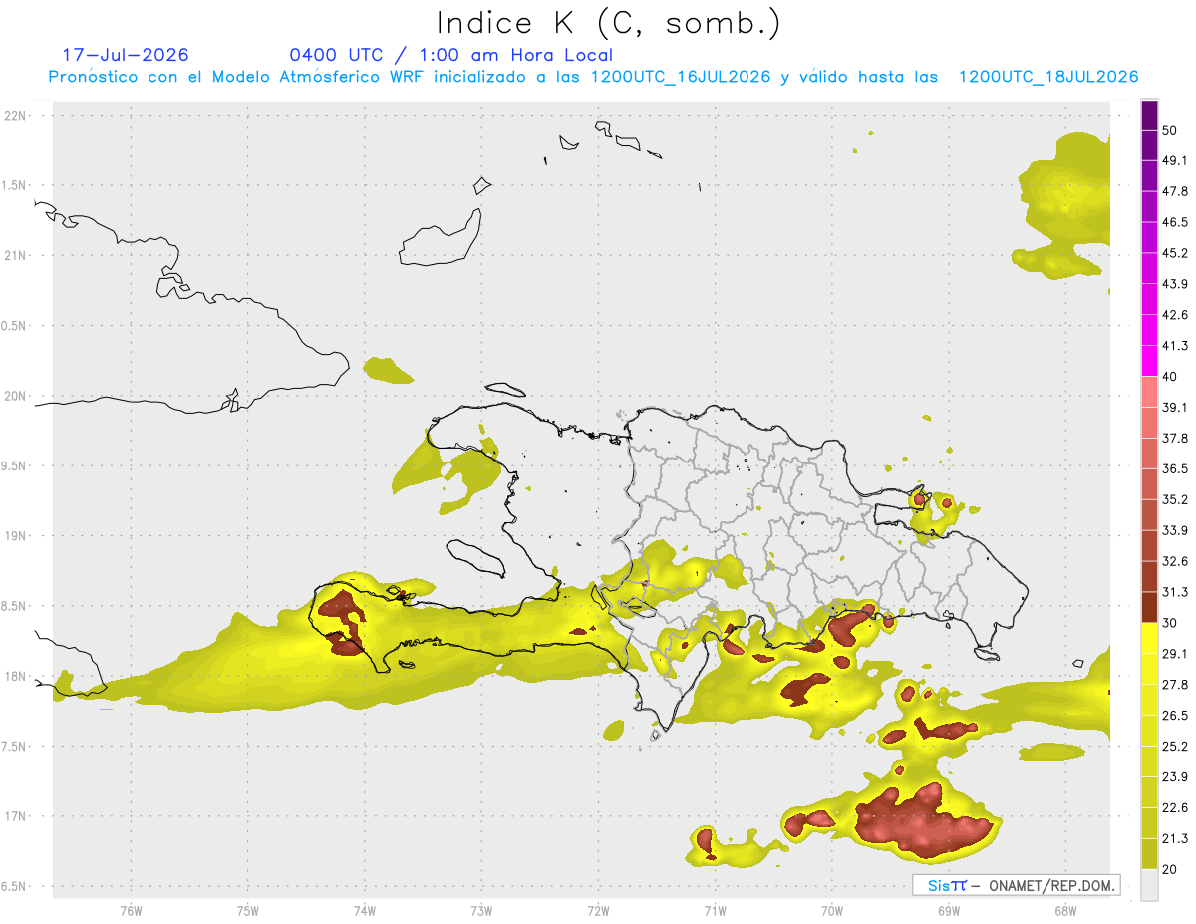Image resolution: width=1196 pixels, height=924 pixels.
Task: Click the colorbar value "21.3"
Action: tap(1175, 838)
